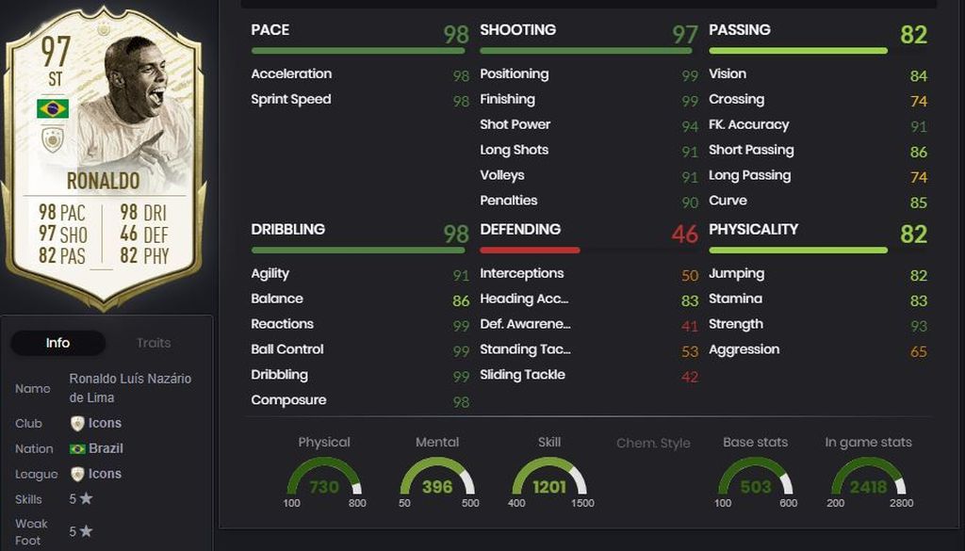Screen dimensions: 965x551
Task: Click the red Defending progress bar
Action: point(530,251)
